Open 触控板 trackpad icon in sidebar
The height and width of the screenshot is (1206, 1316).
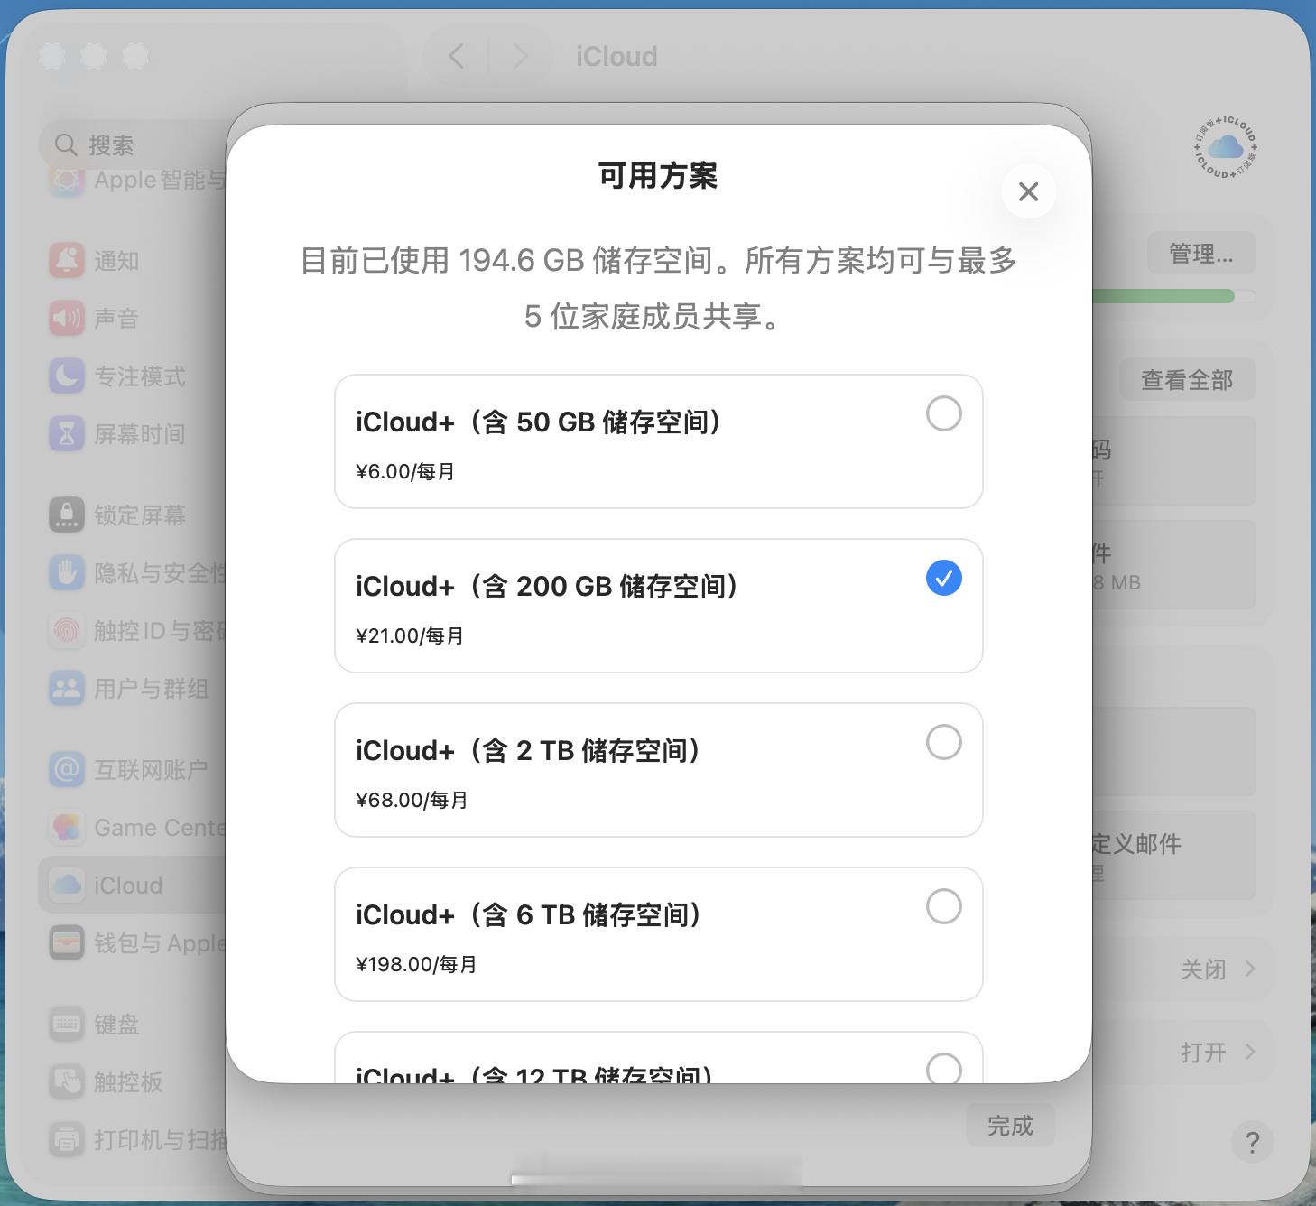67,1082
